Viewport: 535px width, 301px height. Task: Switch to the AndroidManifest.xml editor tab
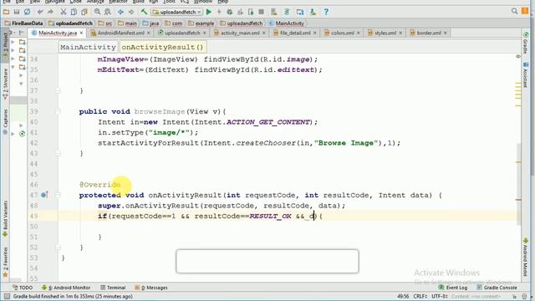click(x=120, y=33)
